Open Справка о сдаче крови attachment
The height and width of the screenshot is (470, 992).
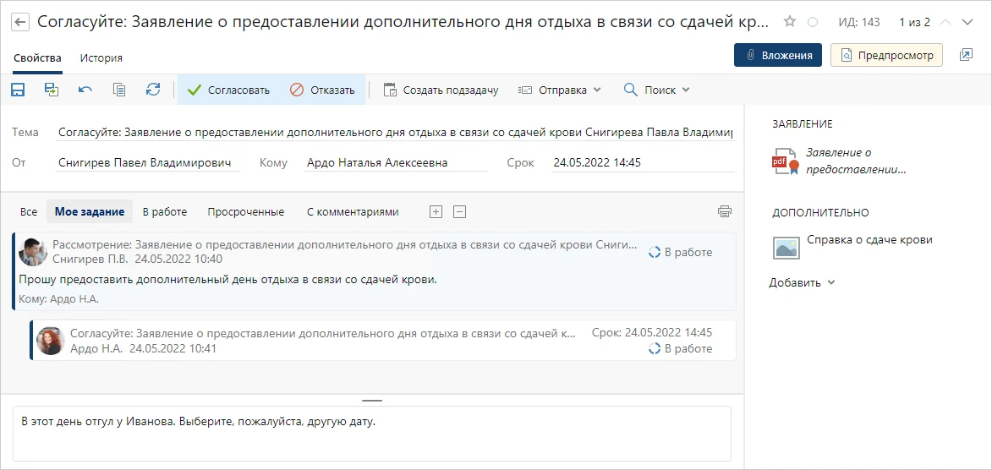(x=869, y=240)
